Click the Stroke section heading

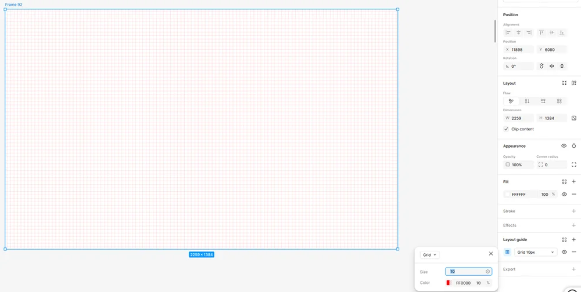point(509,211)
